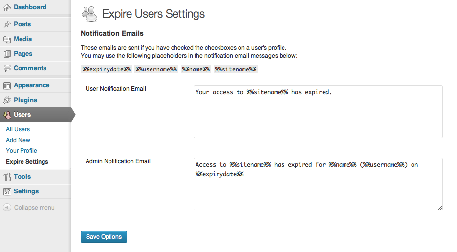Click the Save Options button
This screenshot has height=252, width=457.
coord(104,237)
